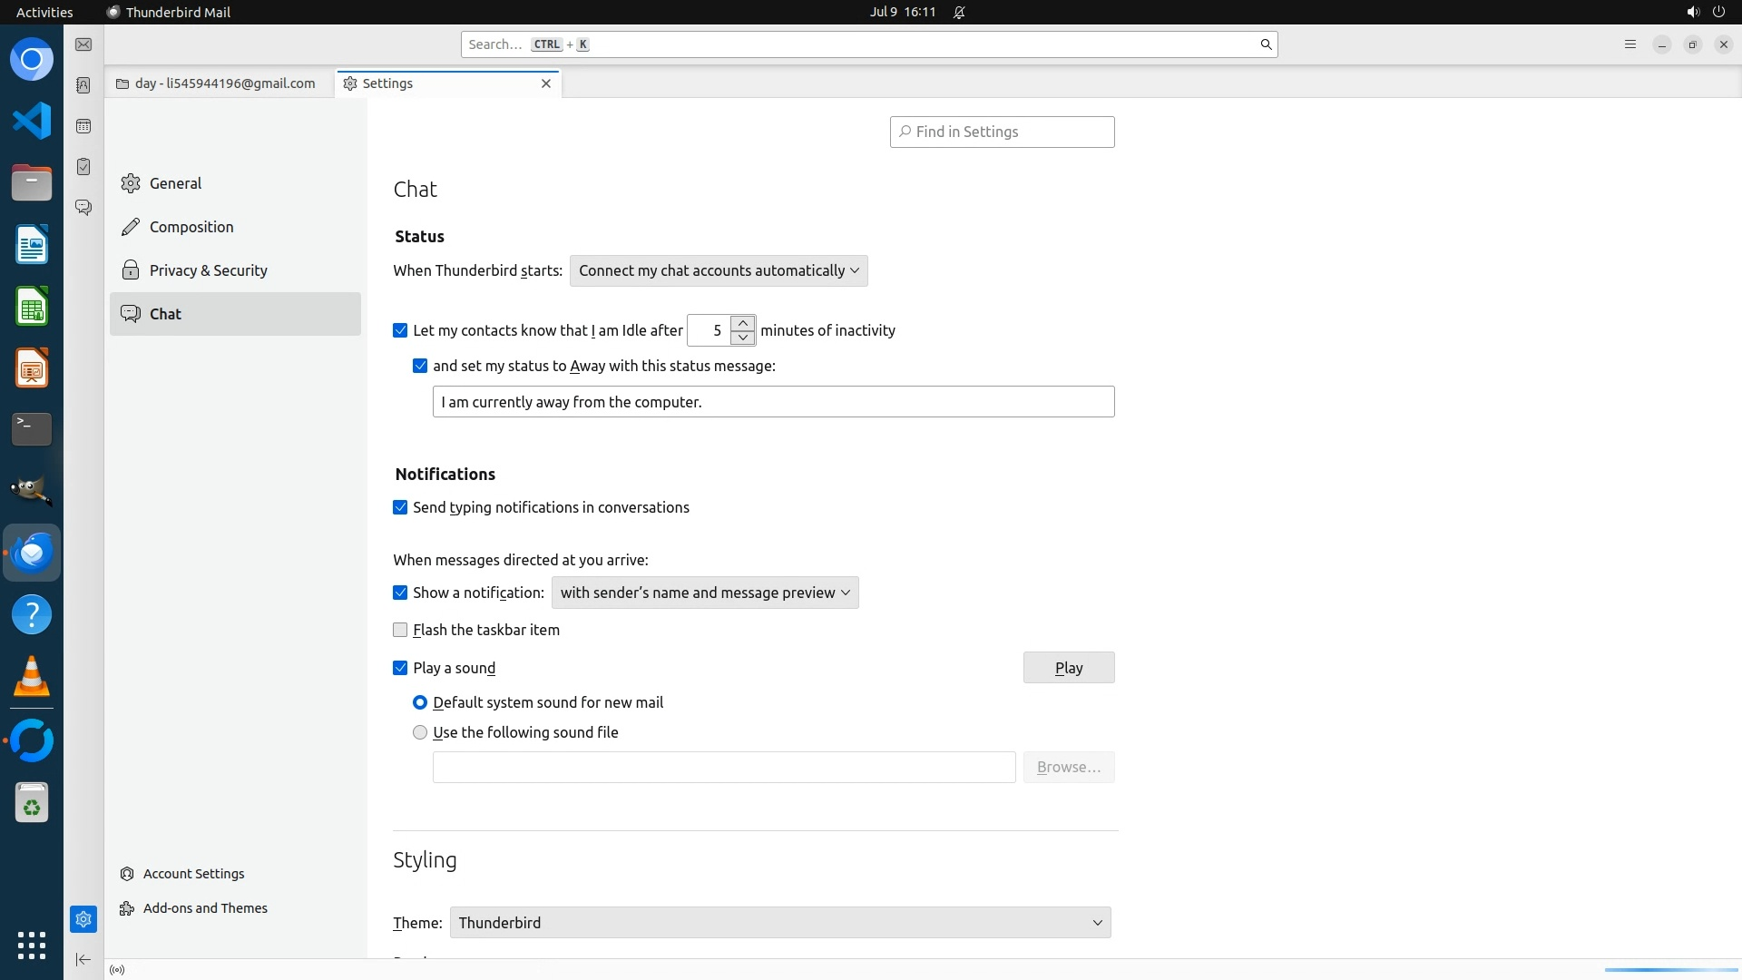
Task: Open the Privacy & Security settings category
Action: pyautogui.click(x=208, y=270)
